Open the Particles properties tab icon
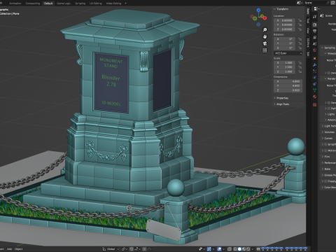Viewport: 336px width, 252px height. [x=315, y=71]
